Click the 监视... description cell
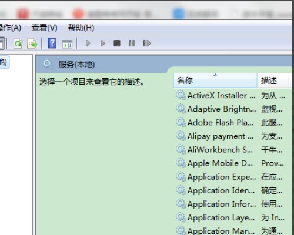The height and width of the screenshot is (235, 294). coord(272,109)
